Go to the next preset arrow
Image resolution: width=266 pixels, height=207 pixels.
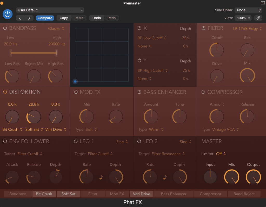[x=29, y=18]
